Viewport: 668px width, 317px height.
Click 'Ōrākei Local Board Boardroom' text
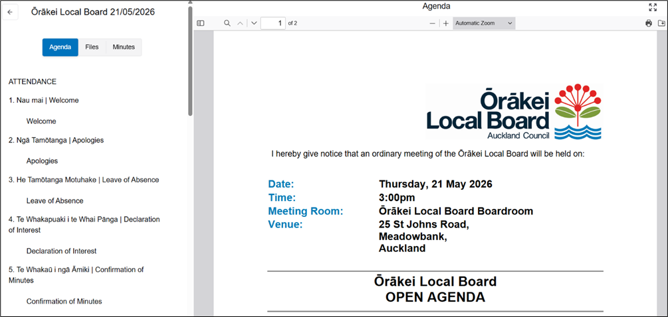tap(456, 211)
